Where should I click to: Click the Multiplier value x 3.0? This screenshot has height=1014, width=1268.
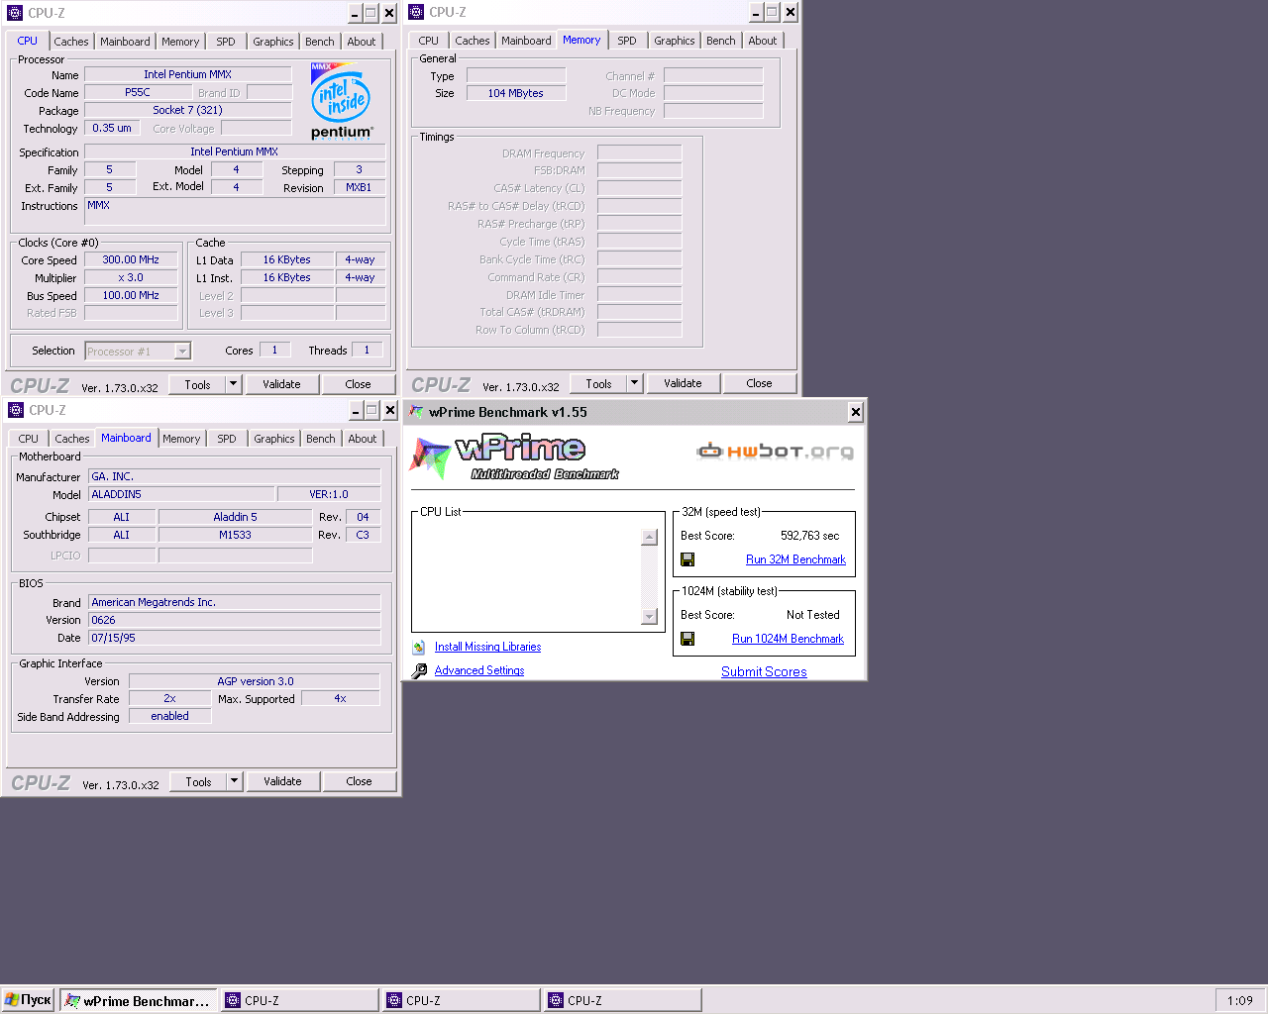[131, 277]
